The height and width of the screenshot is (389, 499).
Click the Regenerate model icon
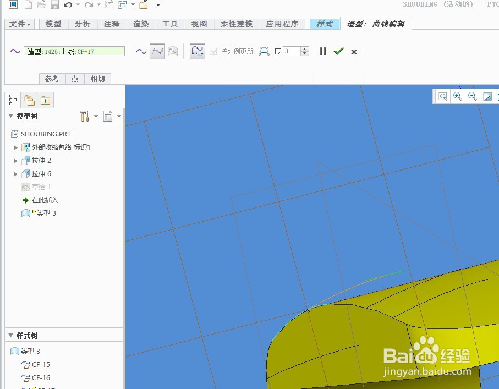tap(109, 4)
